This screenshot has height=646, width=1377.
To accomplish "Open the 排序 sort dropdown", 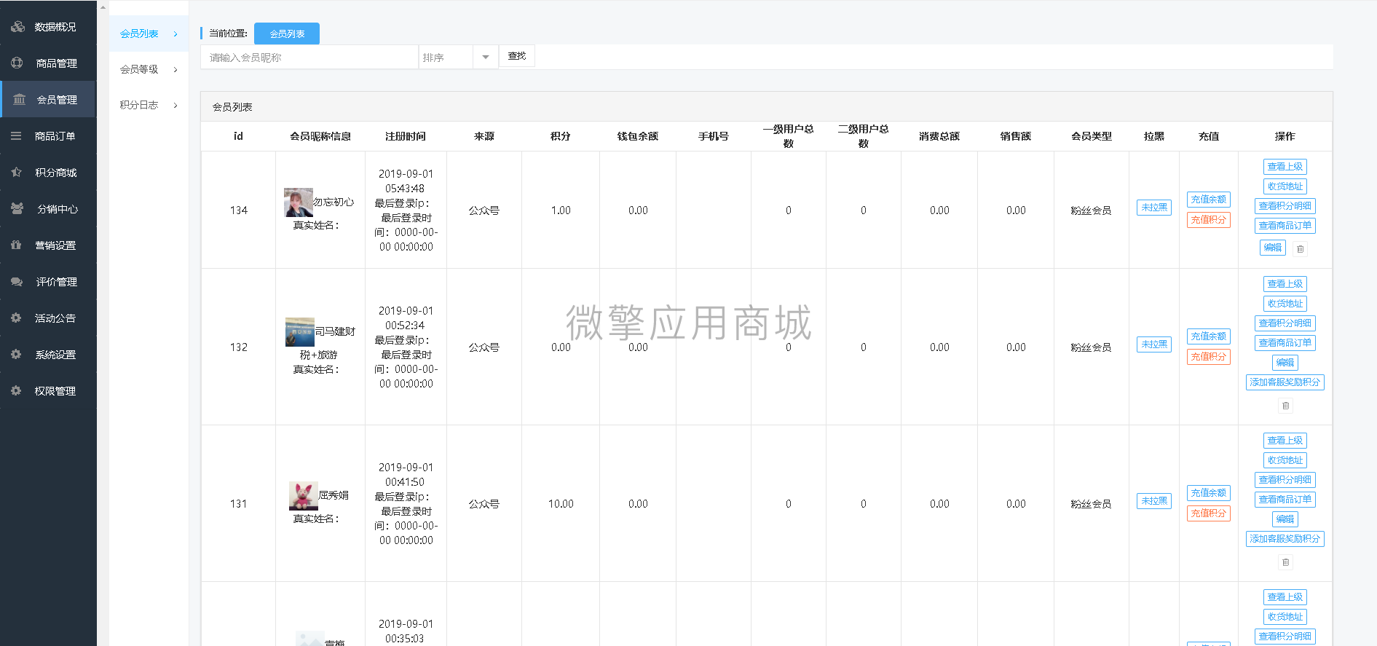I will 458,57.
